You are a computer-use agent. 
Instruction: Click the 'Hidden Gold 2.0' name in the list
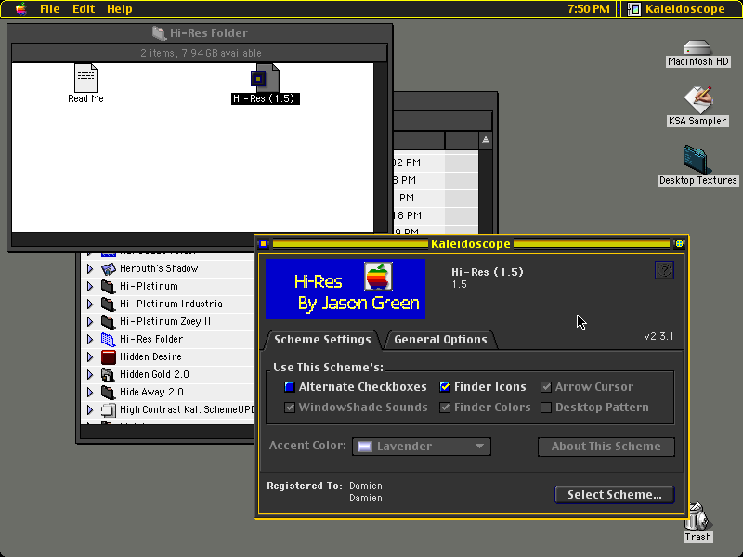154,375
